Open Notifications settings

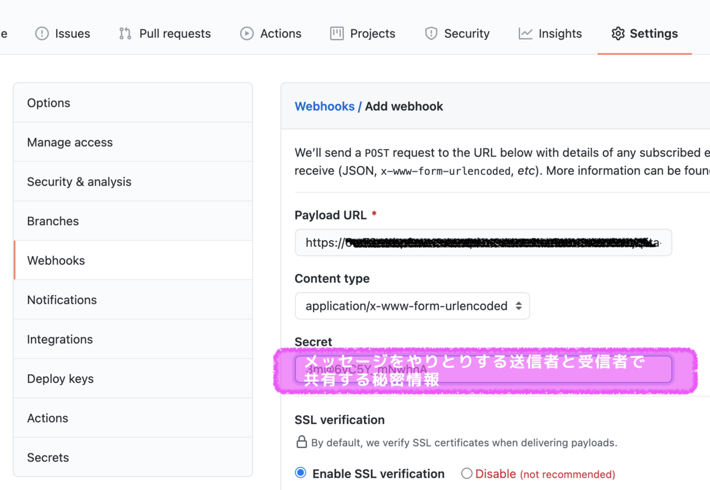pos(133,300)
